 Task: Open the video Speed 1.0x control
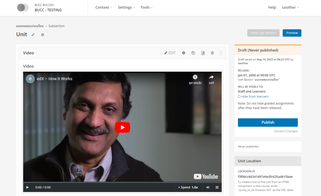tap(188, 187)
